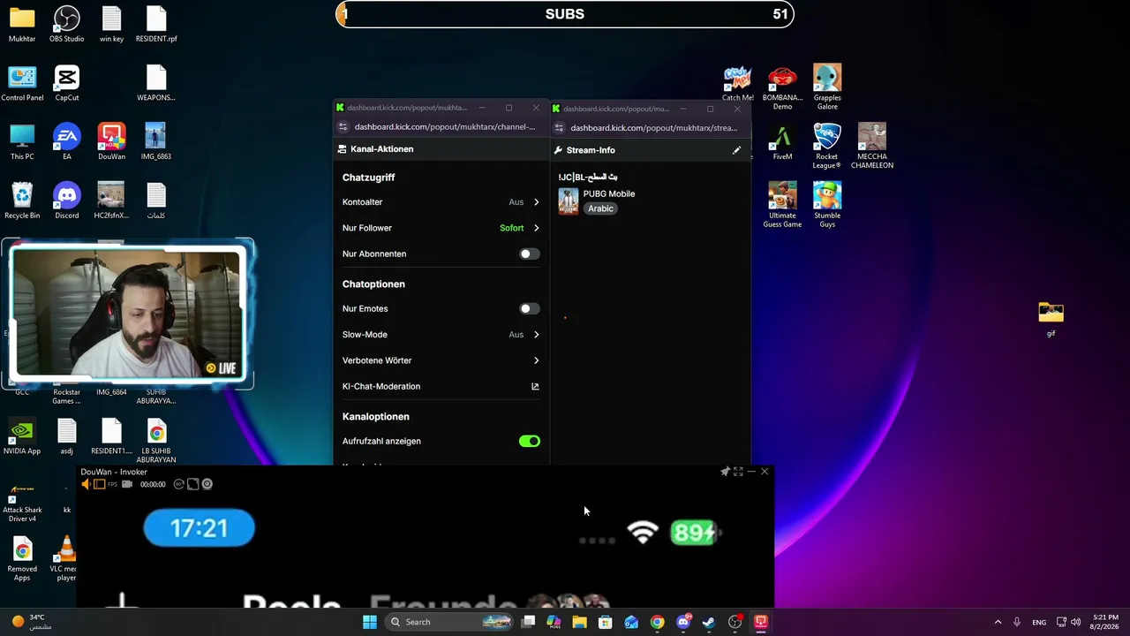Open DouWan settings circle icon
The width and height of the screenshot is (1130, 636).
coord(207,484)
